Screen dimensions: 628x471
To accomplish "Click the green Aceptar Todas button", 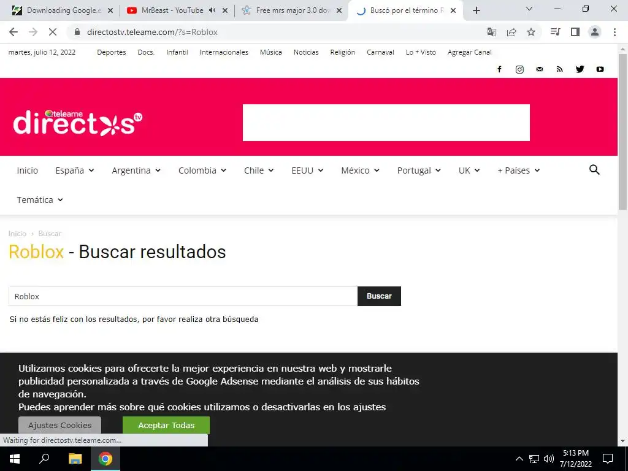I will tap(166, 425).
